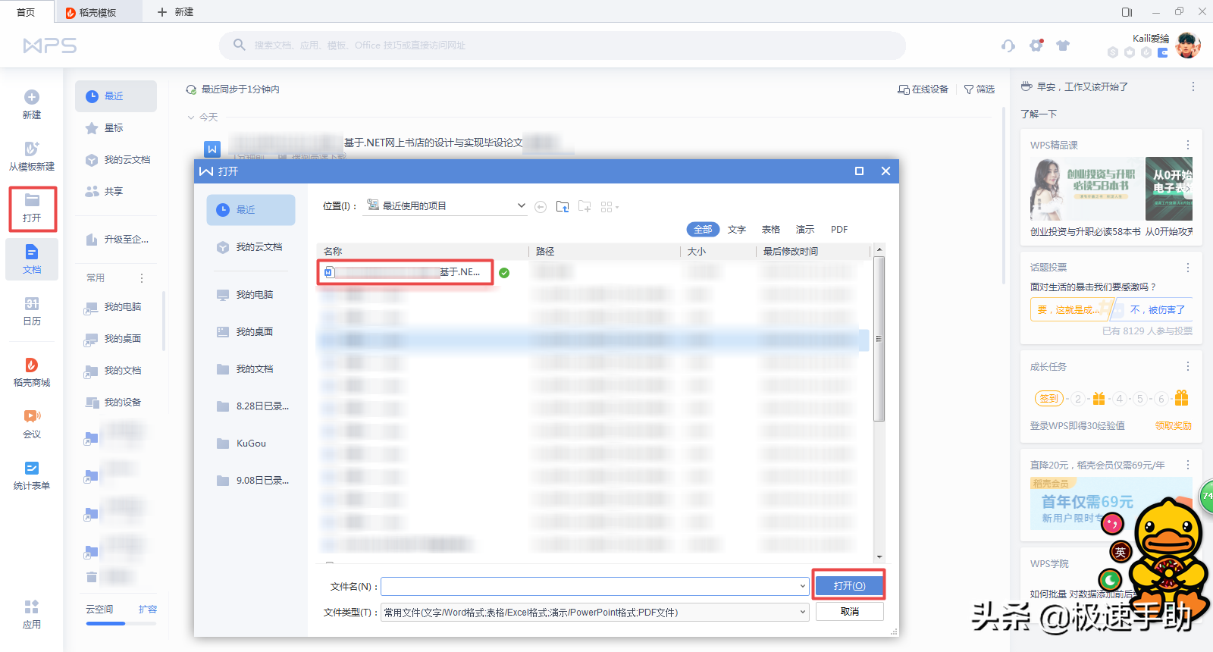Click the WPS logo at top left

[x=50, y=45]
